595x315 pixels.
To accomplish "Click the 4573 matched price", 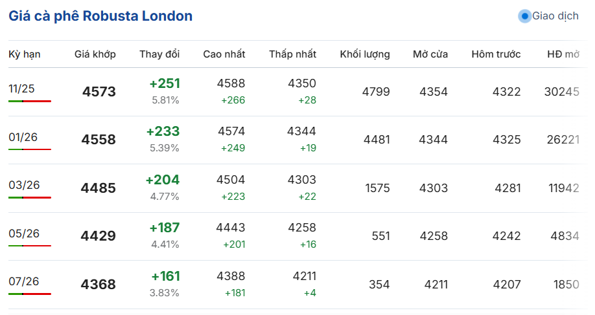I will (99, 92).
